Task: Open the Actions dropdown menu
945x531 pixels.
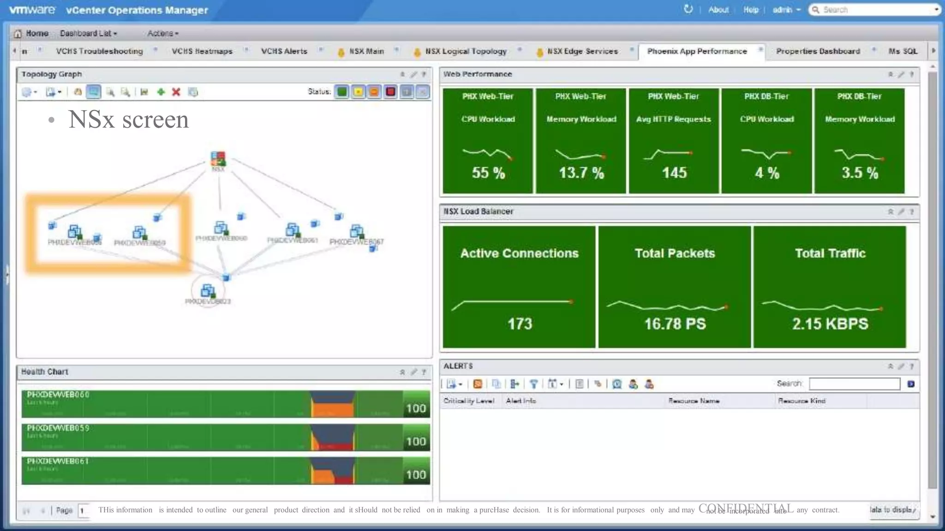Action: click(162, 33)
